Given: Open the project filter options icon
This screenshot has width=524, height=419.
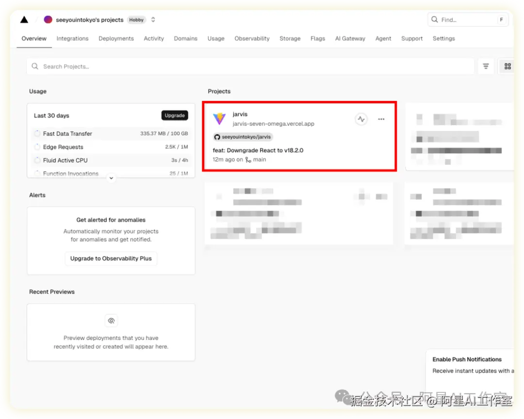Looking at the screenshot, I should pyautogui.click(x=486, y=66).
